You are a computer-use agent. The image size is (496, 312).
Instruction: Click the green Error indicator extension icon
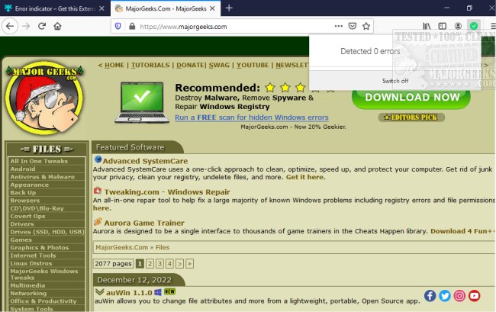(x=474, y=26)
